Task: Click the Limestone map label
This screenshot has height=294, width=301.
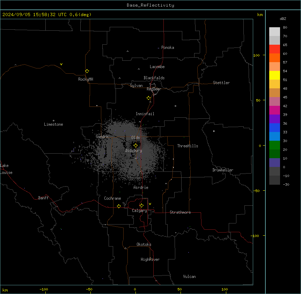Action: 53,124
